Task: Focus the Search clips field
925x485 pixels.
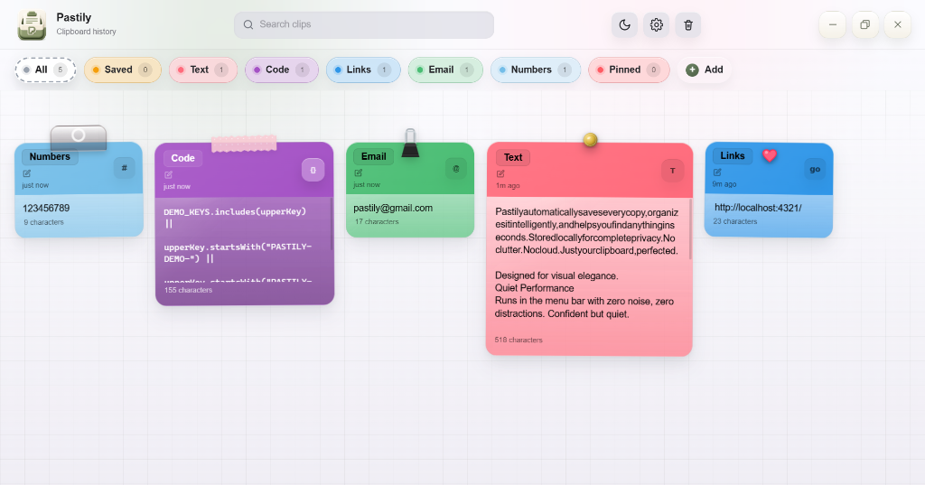Action: [364, 24]
